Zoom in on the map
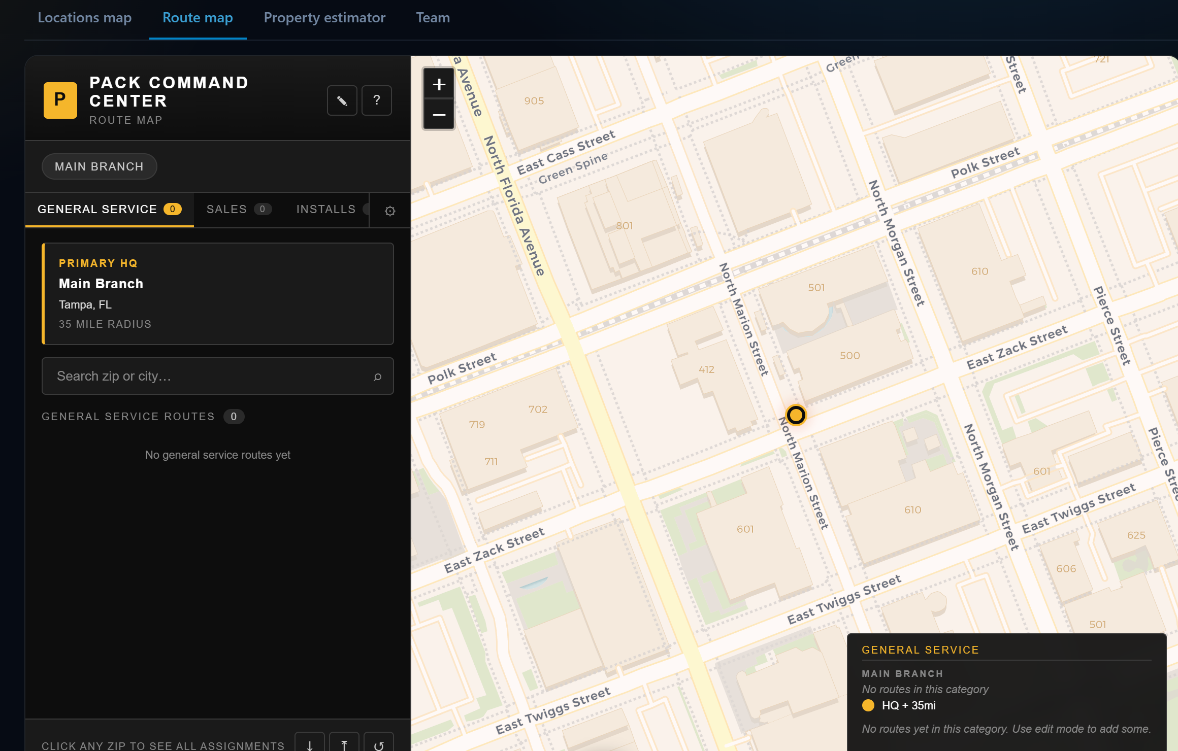This screenshot has height=751, width=1178. pos(439,84)
